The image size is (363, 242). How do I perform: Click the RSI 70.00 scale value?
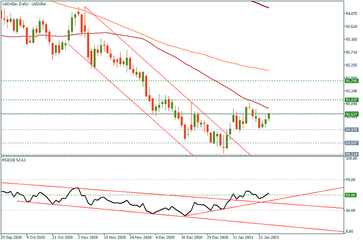pyautogui.click(x=350, y=180)
